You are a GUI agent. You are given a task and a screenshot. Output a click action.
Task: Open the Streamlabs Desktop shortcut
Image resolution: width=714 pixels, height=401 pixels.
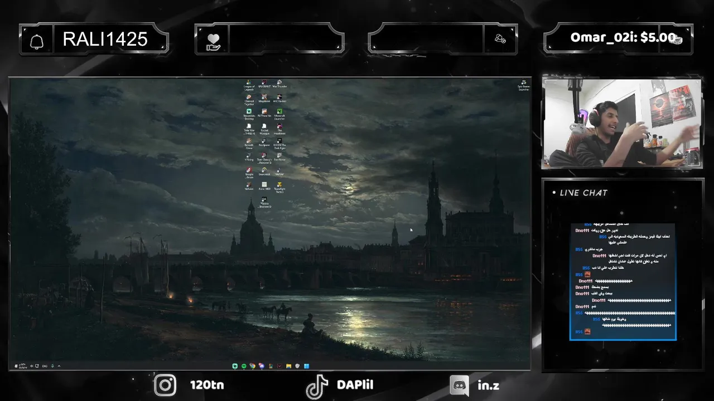tap(249, 114)
